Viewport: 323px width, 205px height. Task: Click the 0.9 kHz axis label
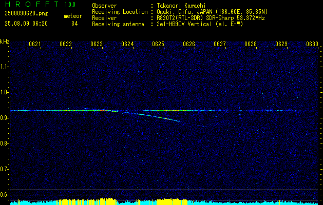(x=4, y=118)
